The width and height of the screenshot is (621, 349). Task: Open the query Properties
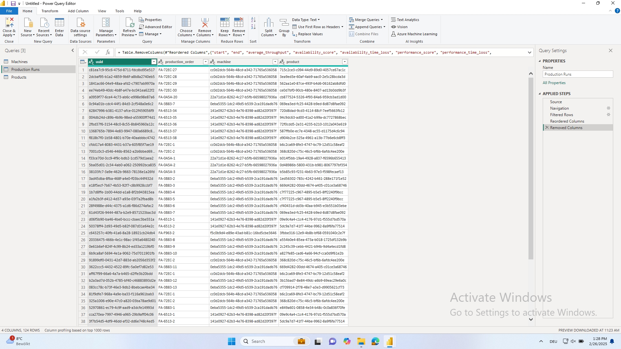tap(150, 20)
